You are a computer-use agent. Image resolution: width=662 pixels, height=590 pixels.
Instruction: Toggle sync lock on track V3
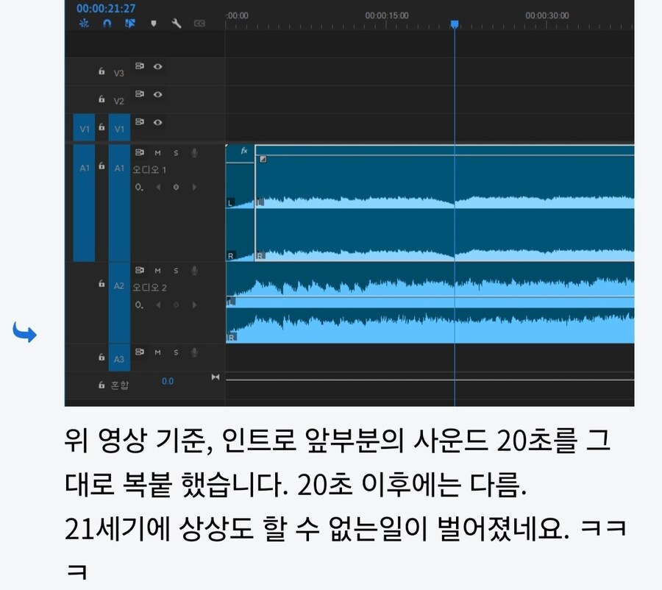[141, 66]
